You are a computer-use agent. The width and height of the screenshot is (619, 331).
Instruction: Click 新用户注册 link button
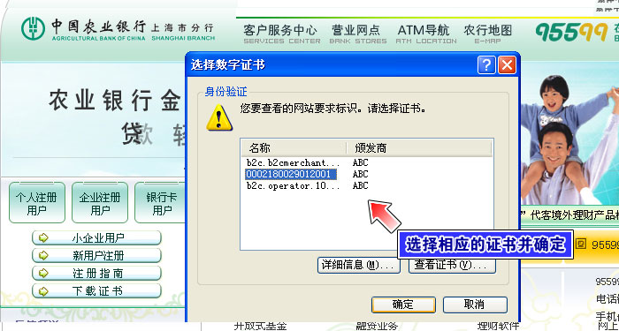pos(96,256)
